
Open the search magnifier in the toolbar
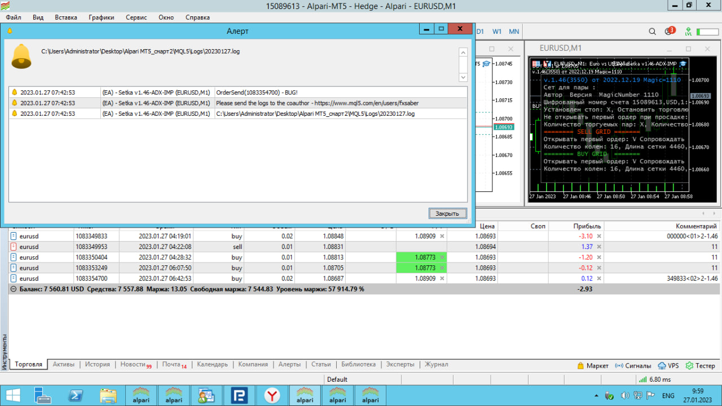[x=652, y=32]
